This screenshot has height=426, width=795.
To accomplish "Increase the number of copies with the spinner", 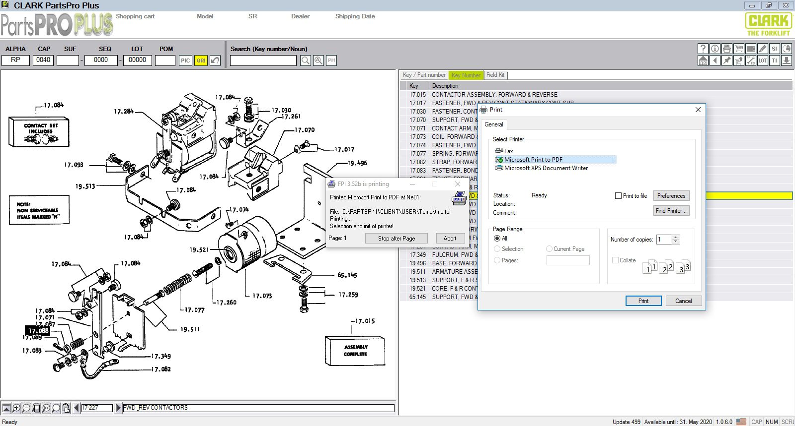I will 675,237.
